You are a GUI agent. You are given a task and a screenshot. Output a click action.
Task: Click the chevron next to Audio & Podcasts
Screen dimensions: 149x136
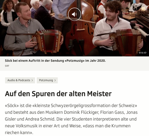coord(32,80)
